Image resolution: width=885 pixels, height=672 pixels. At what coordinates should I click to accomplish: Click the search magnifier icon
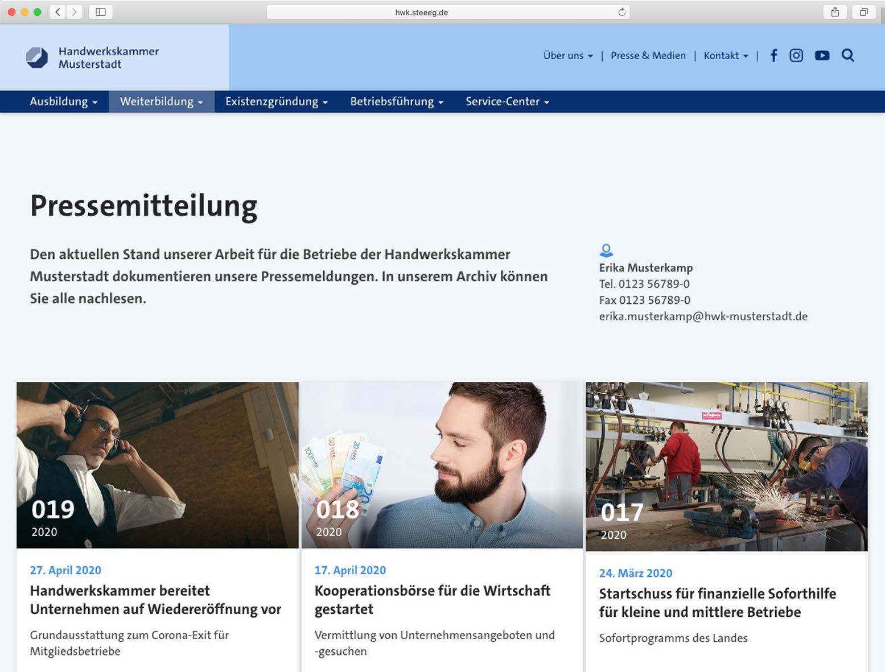click(847, 55)
